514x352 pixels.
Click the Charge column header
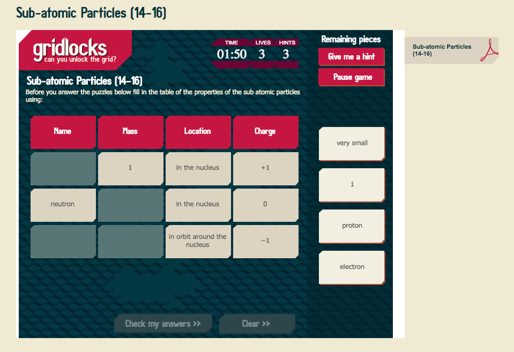[265, 132]
